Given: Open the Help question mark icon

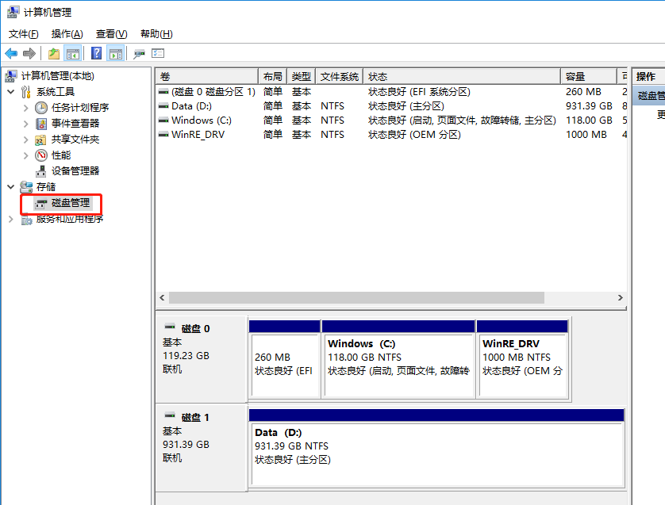Looking at the screenshot, I should click(97, 53).
